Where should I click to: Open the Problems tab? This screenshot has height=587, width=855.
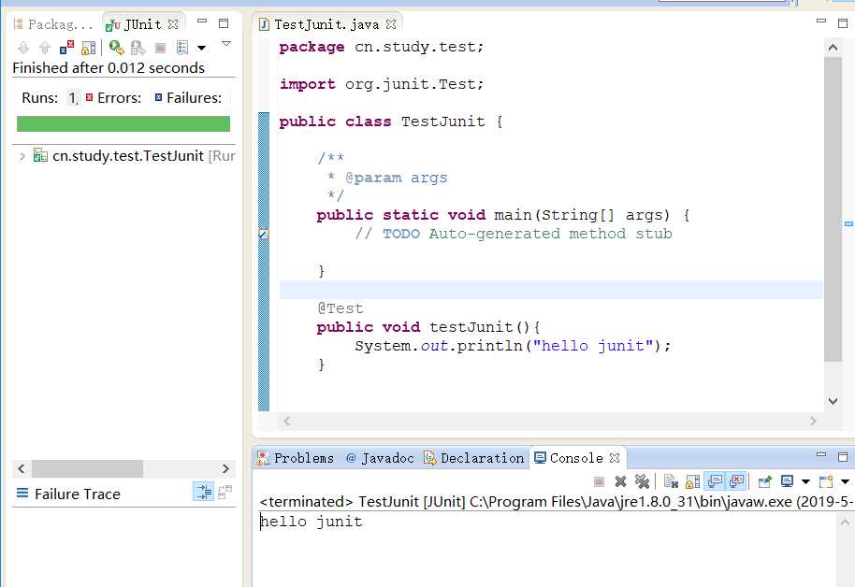[296, 458]
